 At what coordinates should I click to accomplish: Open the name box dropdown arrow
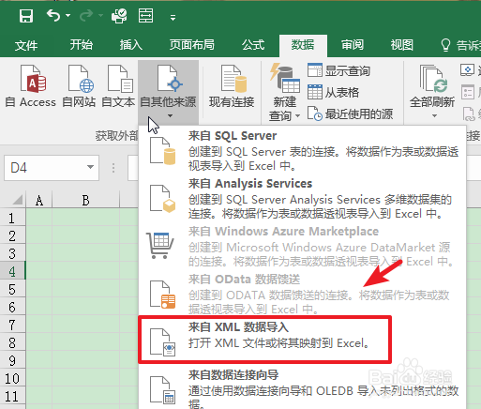coord(90,167)
